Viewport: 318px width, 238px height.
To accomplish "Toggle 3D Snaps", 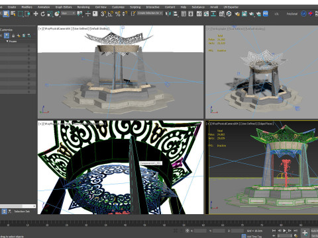I will click(x=103, y=14).
